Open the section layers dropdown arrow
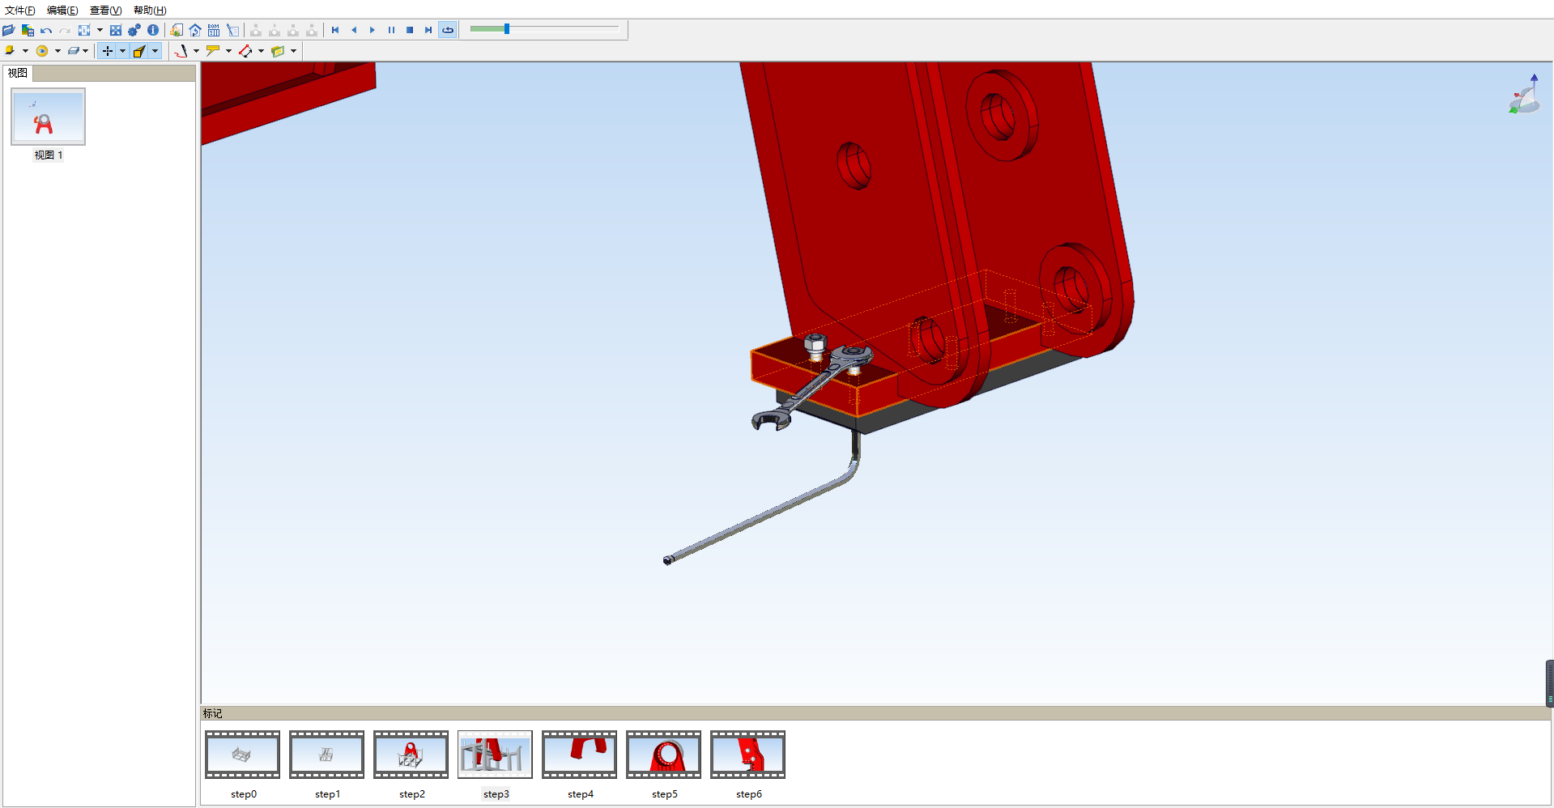The image size is (1554, 808). tap(86, 51)
